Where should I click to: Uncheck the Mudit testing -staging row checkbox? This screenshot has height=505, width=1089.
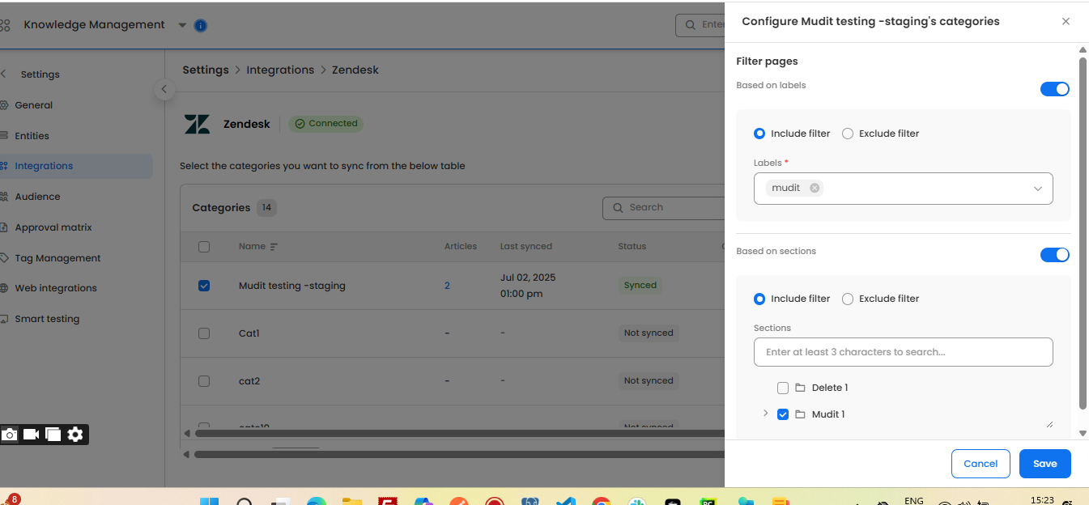(x=204, y=286)
